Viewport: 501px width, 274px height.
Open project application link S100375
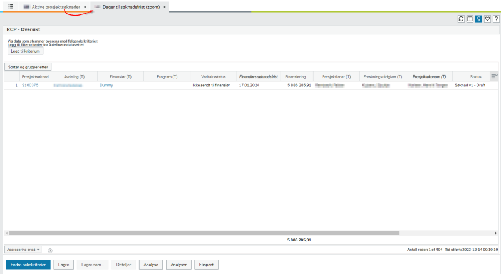[x=30, y=85]
